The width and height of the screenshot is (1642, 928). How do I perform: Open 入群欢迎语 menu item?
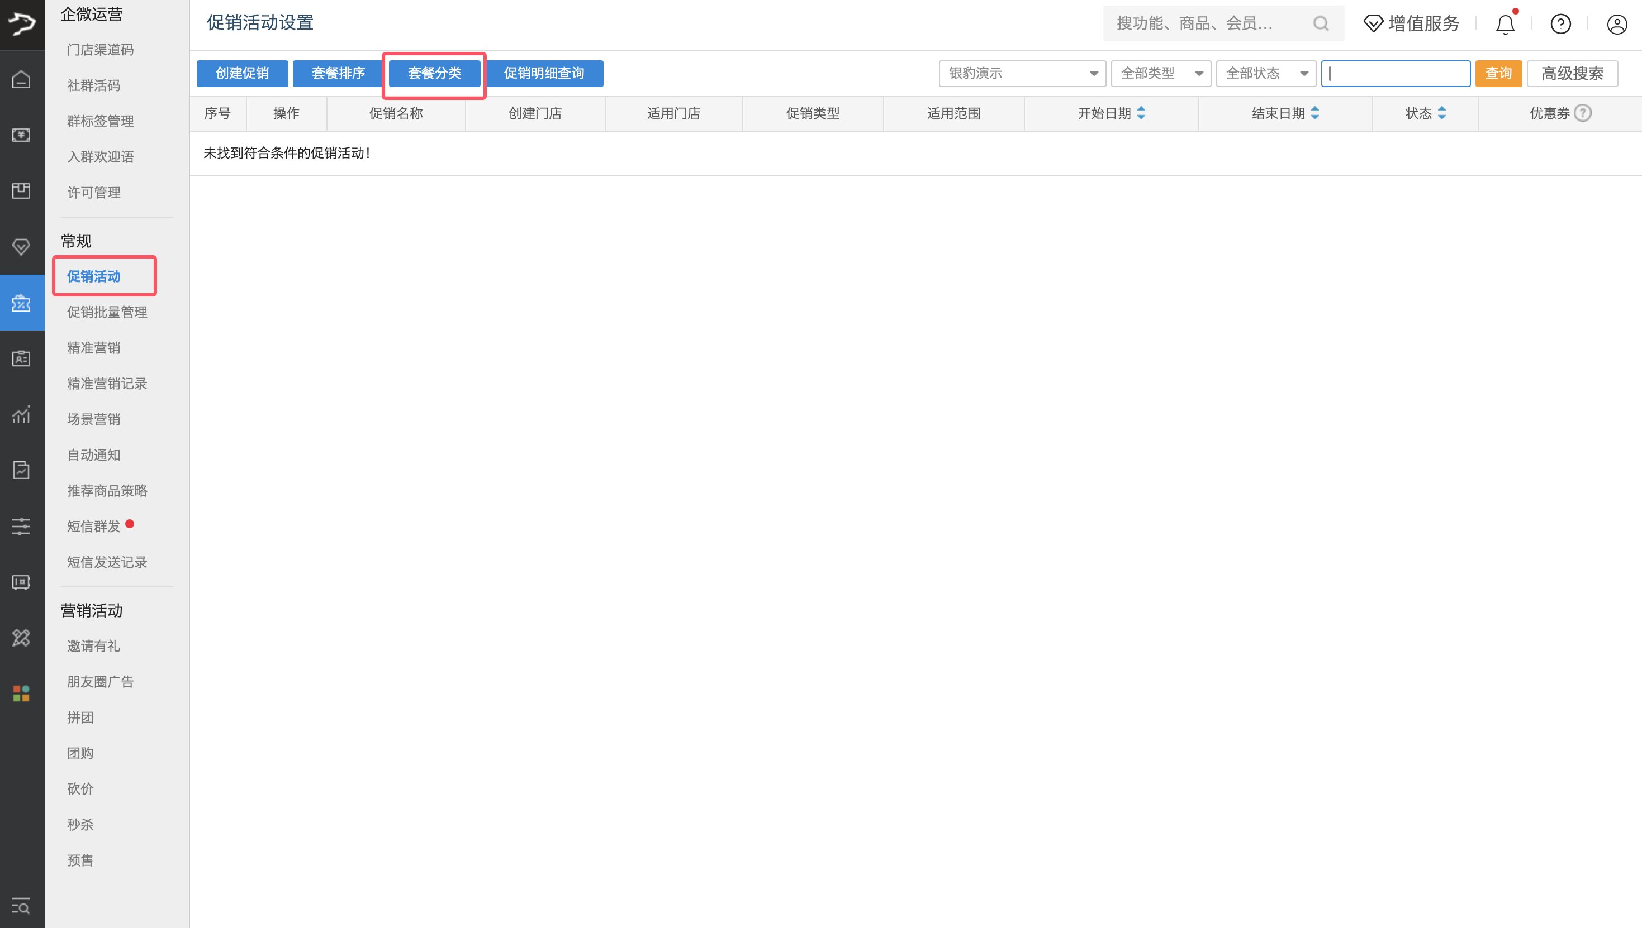tap(100, 157)
